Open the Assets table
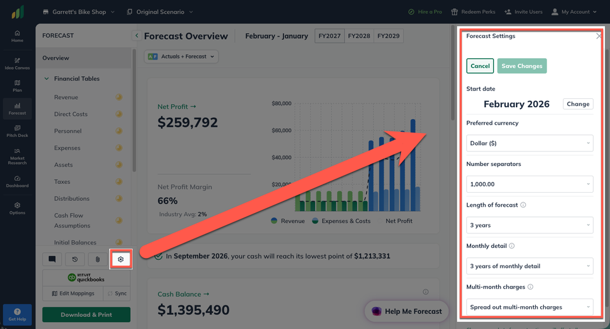610x329 pixels. (x=64, y=165)
